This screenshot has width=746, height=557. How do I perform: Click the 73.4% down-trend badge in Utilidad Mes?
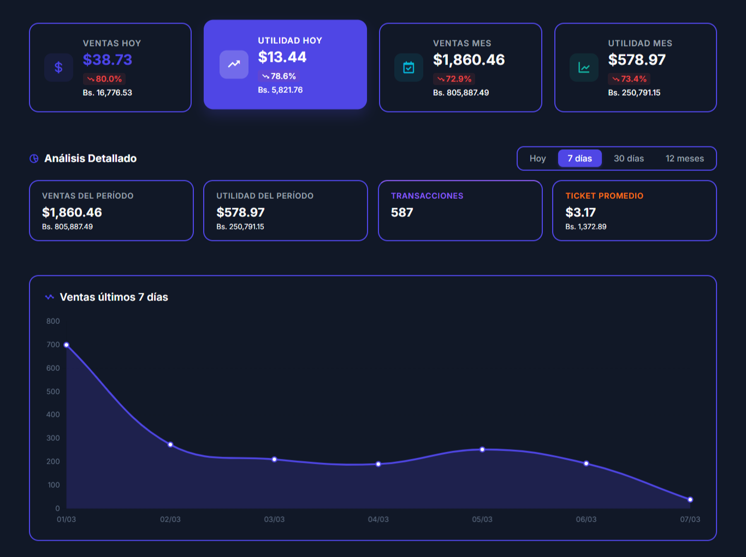click(629, 79)
